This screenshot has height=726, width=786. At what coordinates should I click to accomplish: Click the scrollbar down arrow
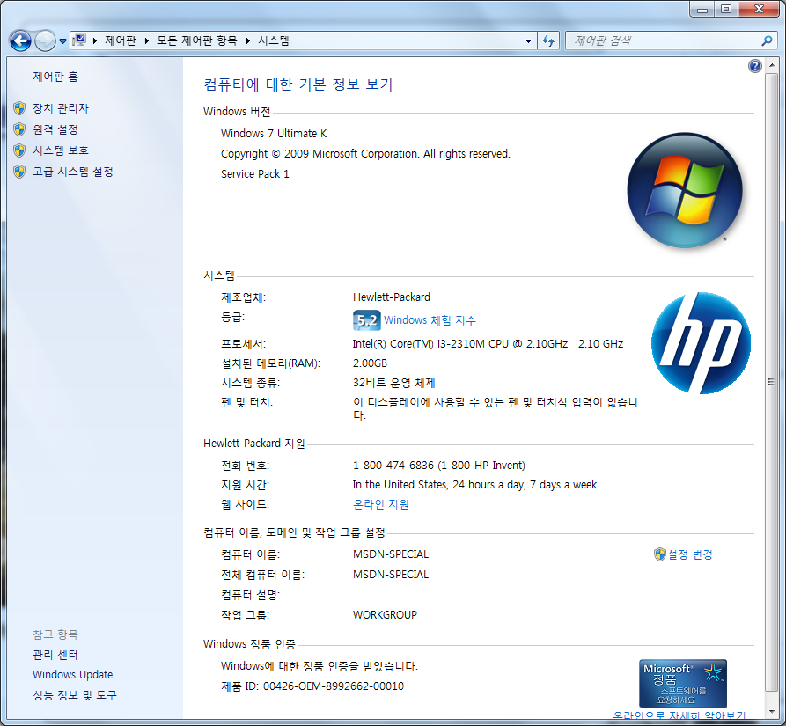[x=771, y=711]
